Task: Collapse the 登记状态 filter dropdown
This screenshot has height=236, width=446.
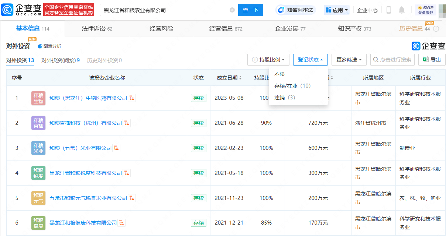Action: 311,60
